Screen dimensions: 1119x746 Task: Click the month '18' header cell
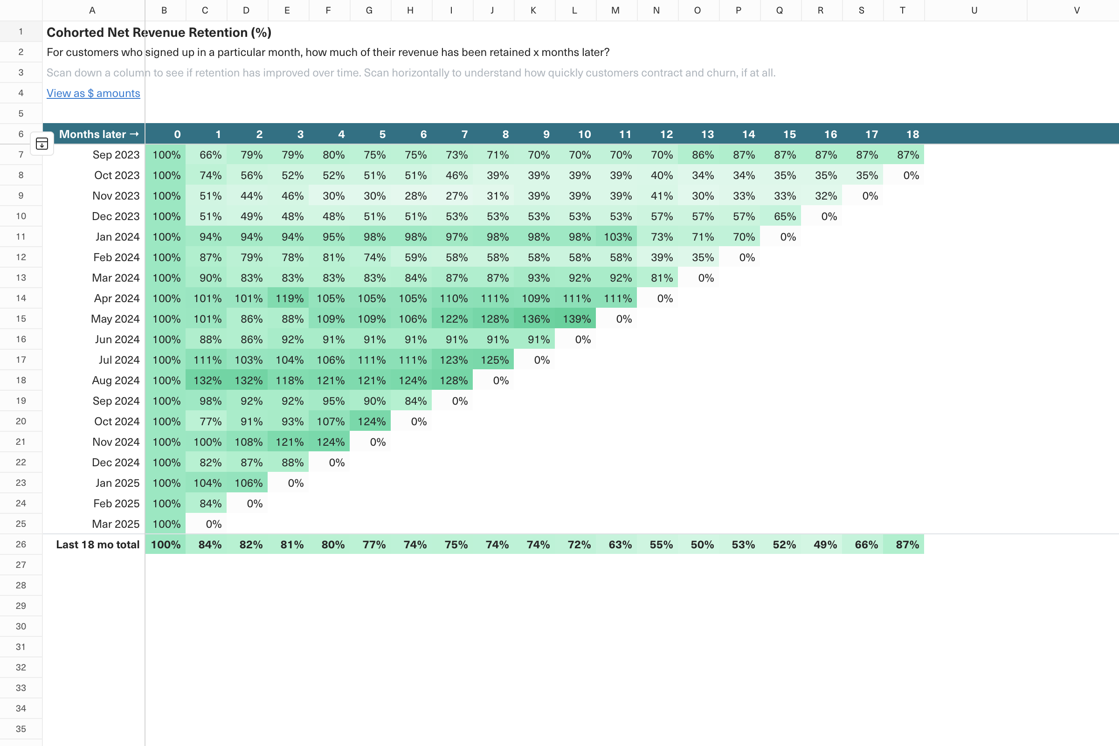coord(905,134)
